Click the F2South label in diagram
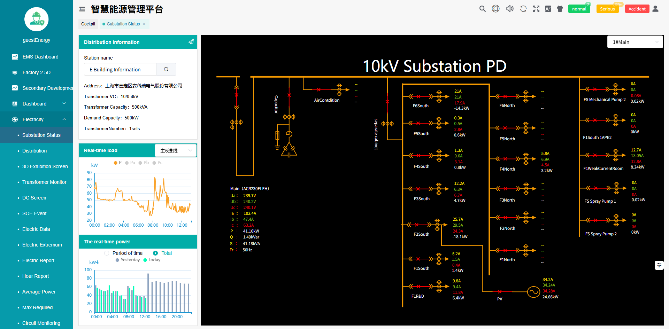Screen dimensions: 669x329 pos(421,234)
